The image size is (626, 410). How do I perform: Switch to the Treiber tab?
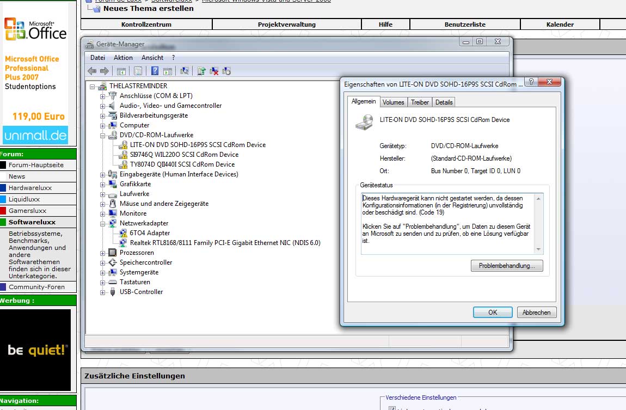420,102
